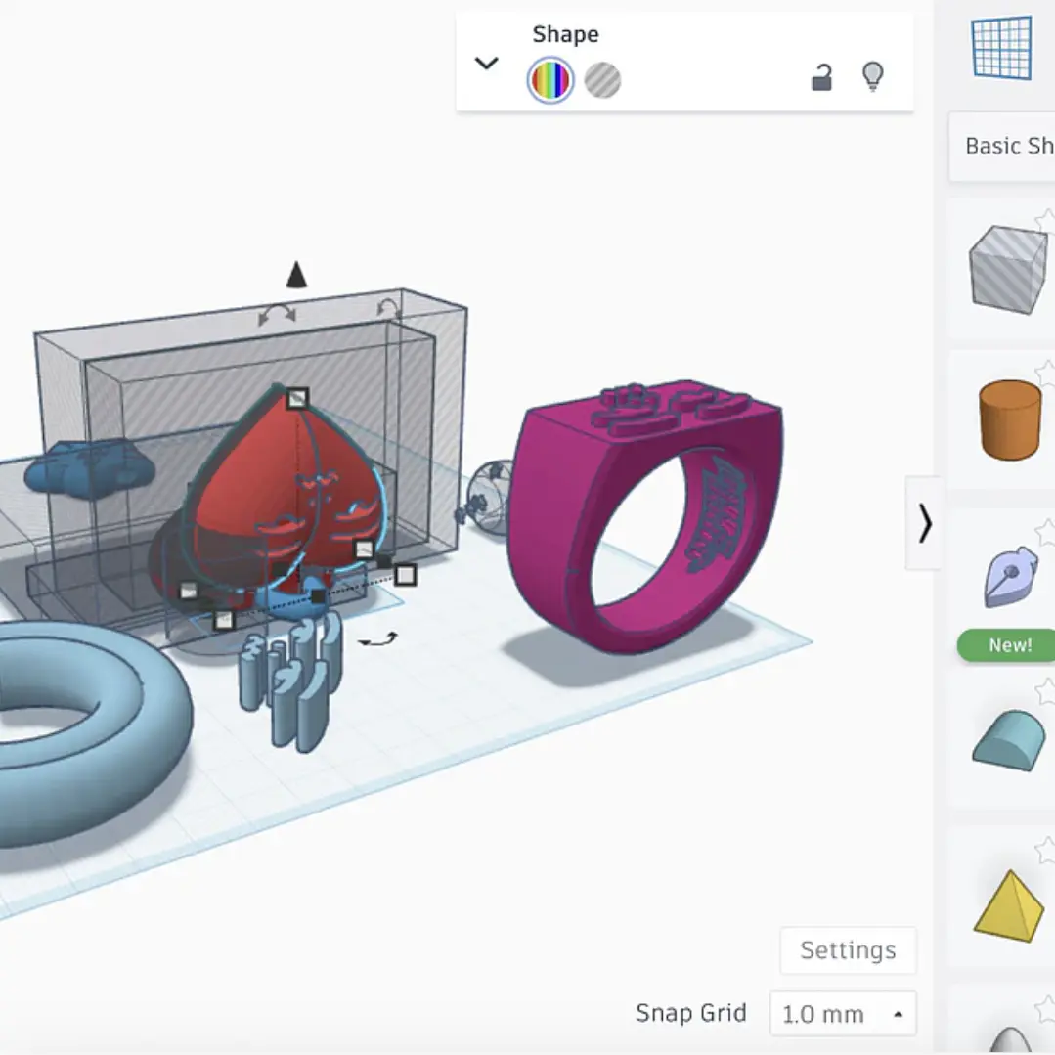Toggle the hide shape lightbulb icon
This screenshot has width=1055, height=1055.
(x=873, y=76)
